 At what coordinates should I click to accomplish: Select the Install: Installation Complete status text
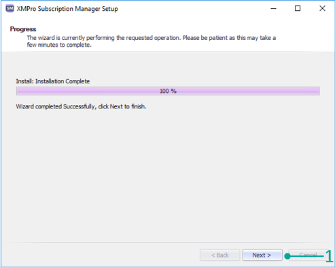(x=53, y=81)
